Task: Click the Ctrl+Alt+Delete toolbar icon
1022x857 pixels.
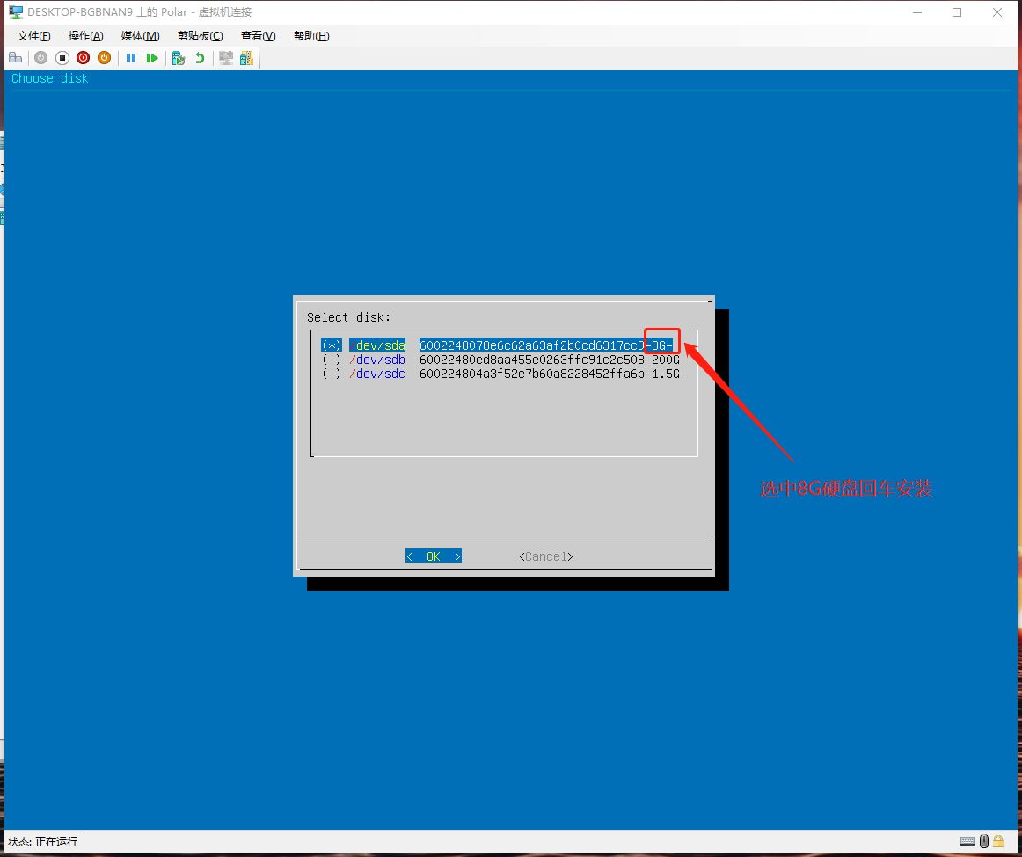Action: (16, 58)
